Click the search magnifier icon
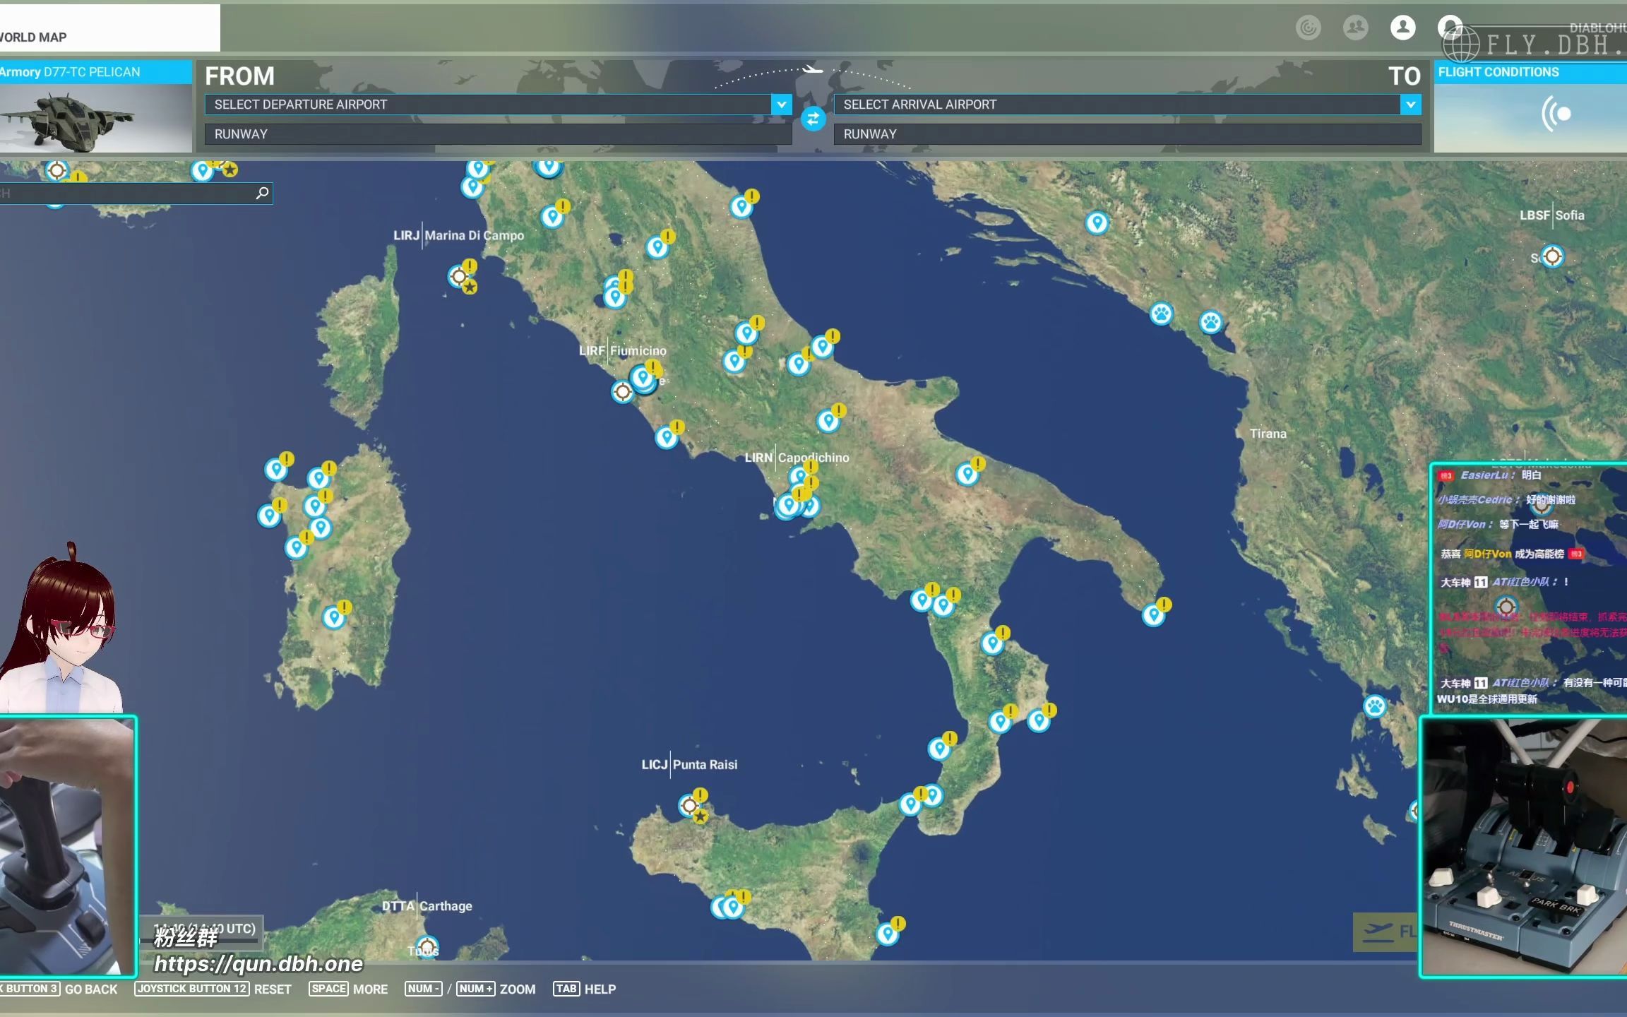The width and height of the screenshot is (1627, 1017). pyautogui.click(x=262, y=193)
